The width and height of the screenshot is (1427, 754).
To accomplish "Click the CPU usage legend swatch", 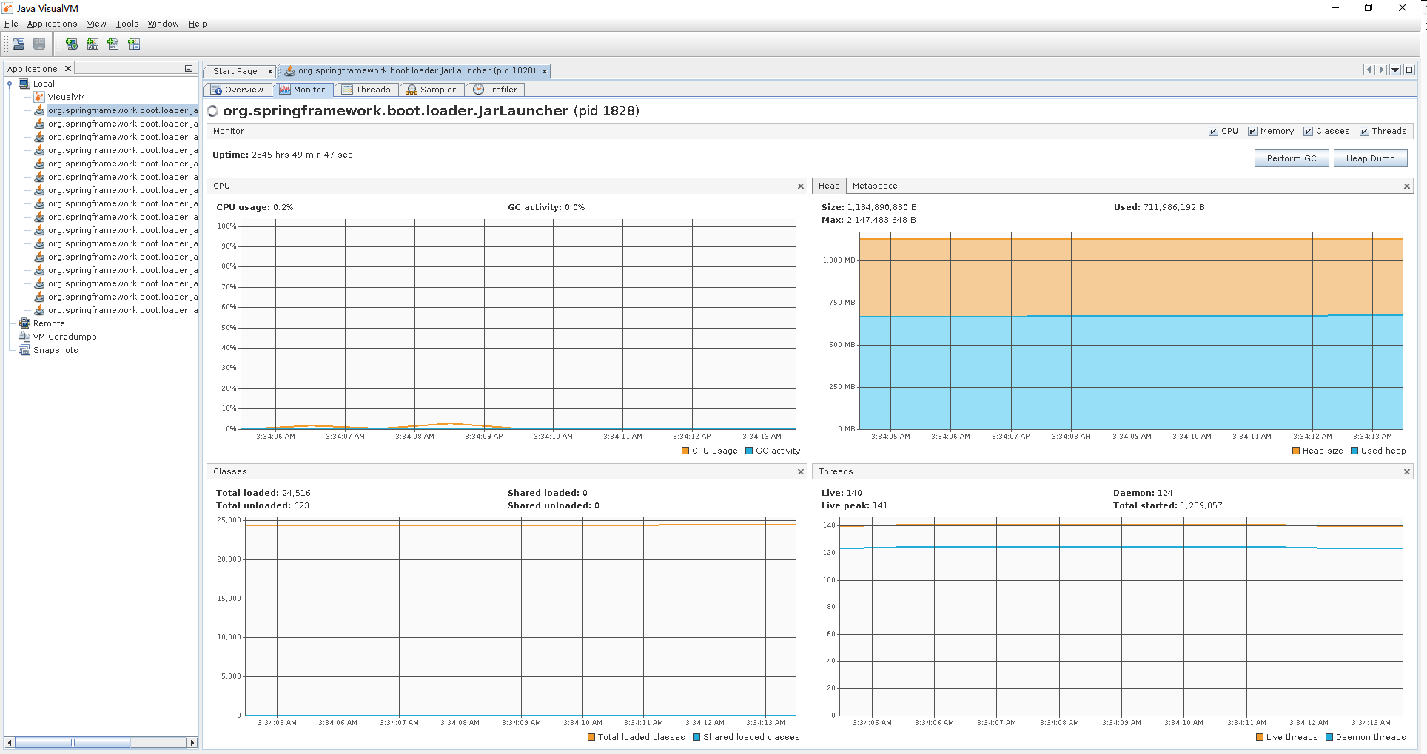I will tap(685, 451).
